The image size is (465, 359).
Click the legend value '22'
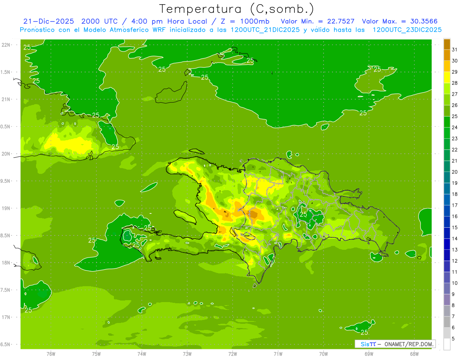(x=455, y=149)
